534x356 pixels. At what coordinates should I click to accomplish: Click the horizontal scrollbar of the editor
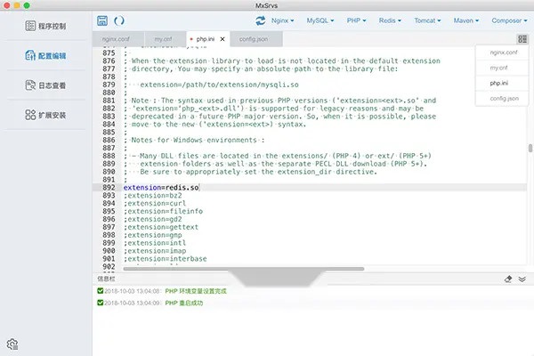tap(244, 269)
